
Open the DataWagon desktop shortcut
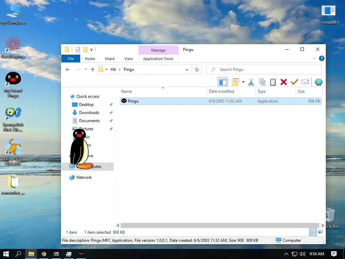pyautogui.click(x=13, y=48)
